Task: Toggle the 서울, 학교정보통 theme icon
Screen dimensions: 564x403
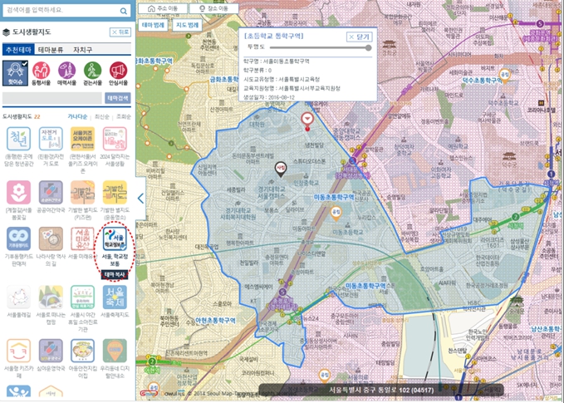Action: tap(115, 238)
